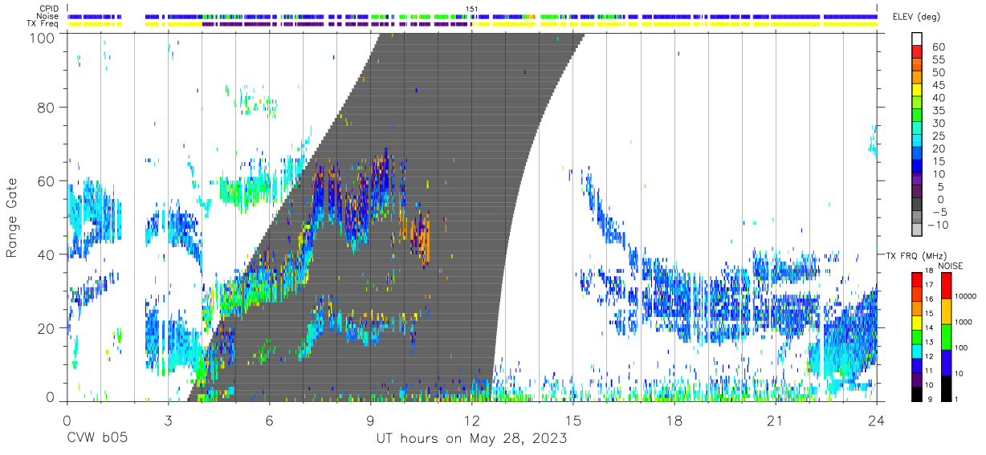Pick the orange segment of NOISE color bar
The width and height of the screenshot is (986, 455).
947,311
